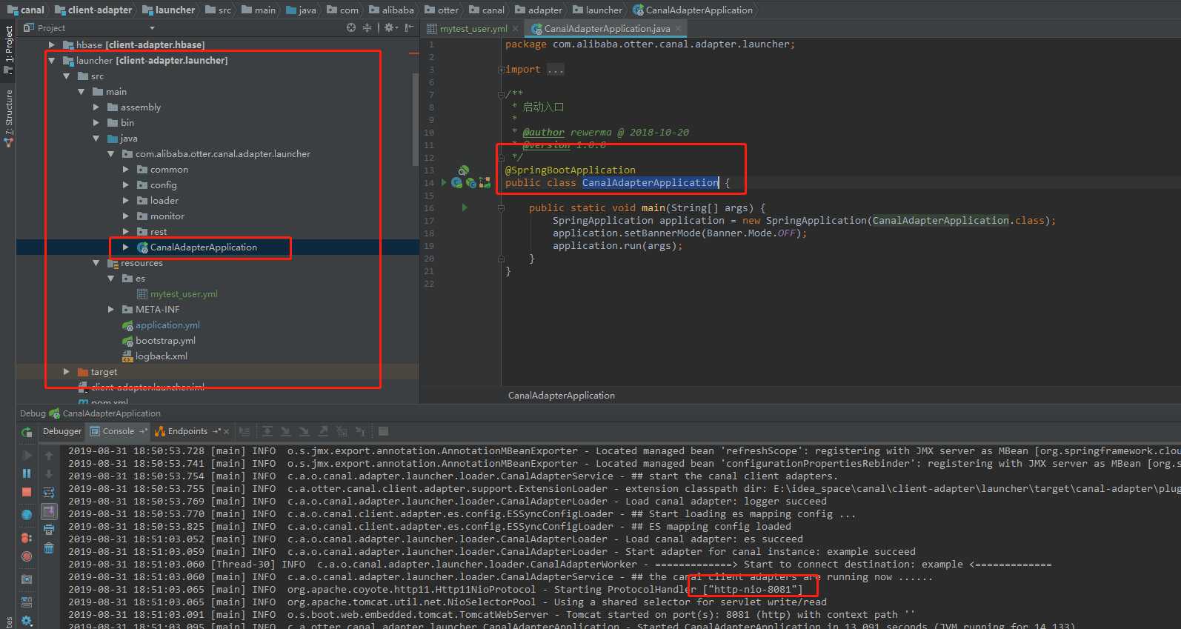Click the Step Out debug toolbar icon
Image resolution: width=1181 pixels, height=629 pixels.
323,431
